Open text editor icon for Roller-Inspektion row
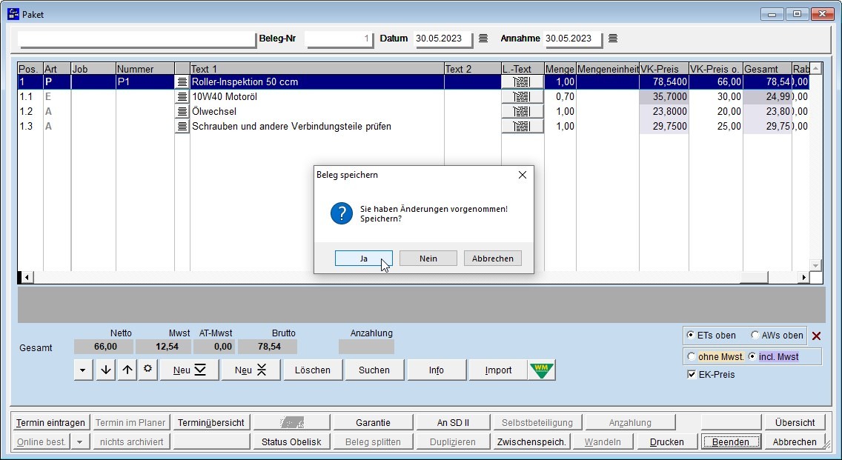Viewport: 842px width, 460px height. 182,82
